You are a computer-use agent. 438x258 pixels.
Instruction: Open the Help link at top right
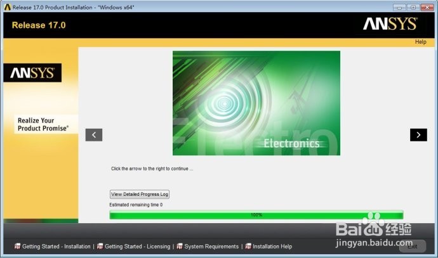click(x=420, y=42)
